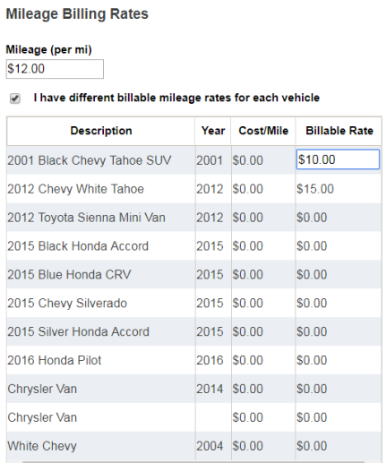Edit billable rate field for 2001 Black Chevy Tahoe SUV

[x=338, y=159]
